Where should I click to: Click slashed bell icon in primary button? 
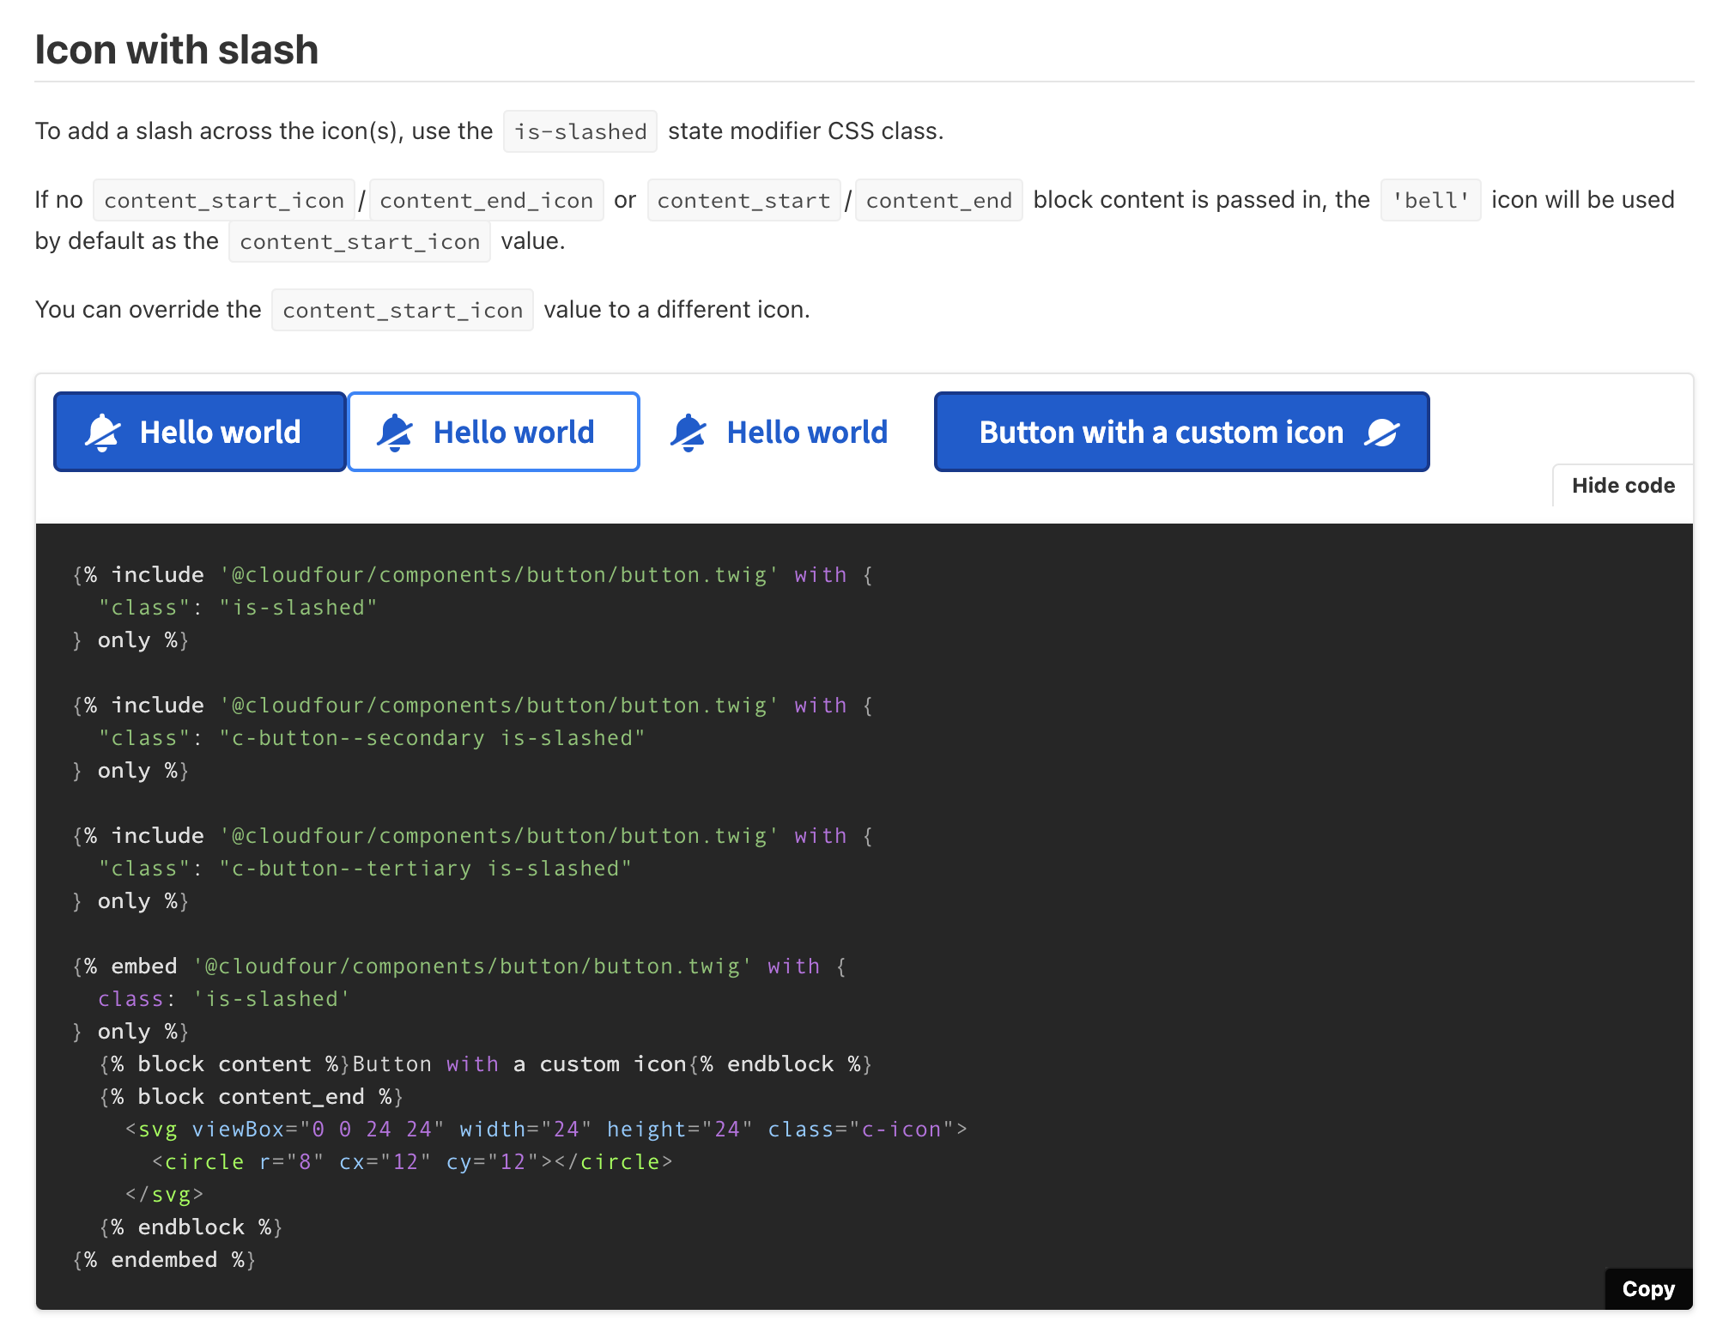point(103,432)
